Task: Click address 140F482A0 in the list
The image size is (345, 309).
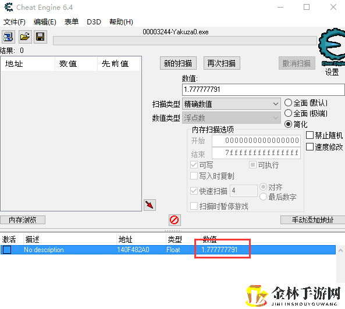Action: tap(133, 250)
